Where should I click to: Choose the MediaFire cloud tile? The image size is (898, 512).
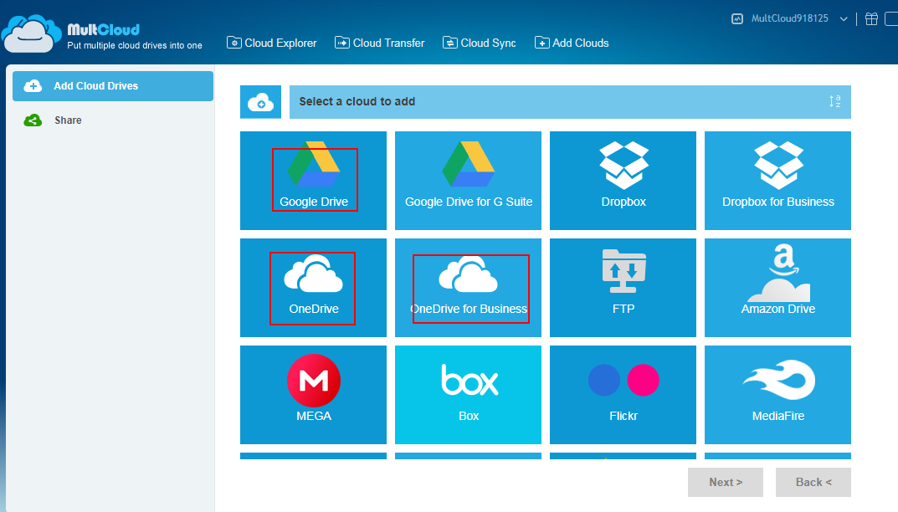[777, 395]
